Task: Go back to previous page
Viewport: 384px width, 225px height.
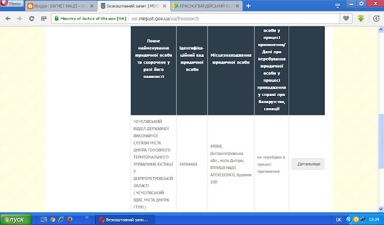Action: [x=8, y=19]
